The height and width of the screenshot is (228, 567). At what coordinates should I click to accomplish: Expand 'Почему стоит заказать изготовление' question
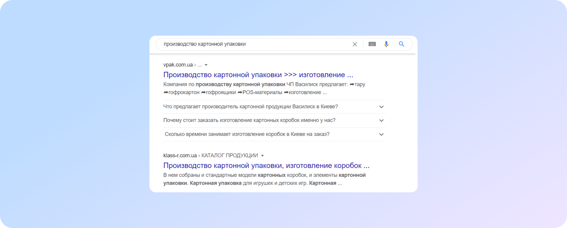coord(274,120)
